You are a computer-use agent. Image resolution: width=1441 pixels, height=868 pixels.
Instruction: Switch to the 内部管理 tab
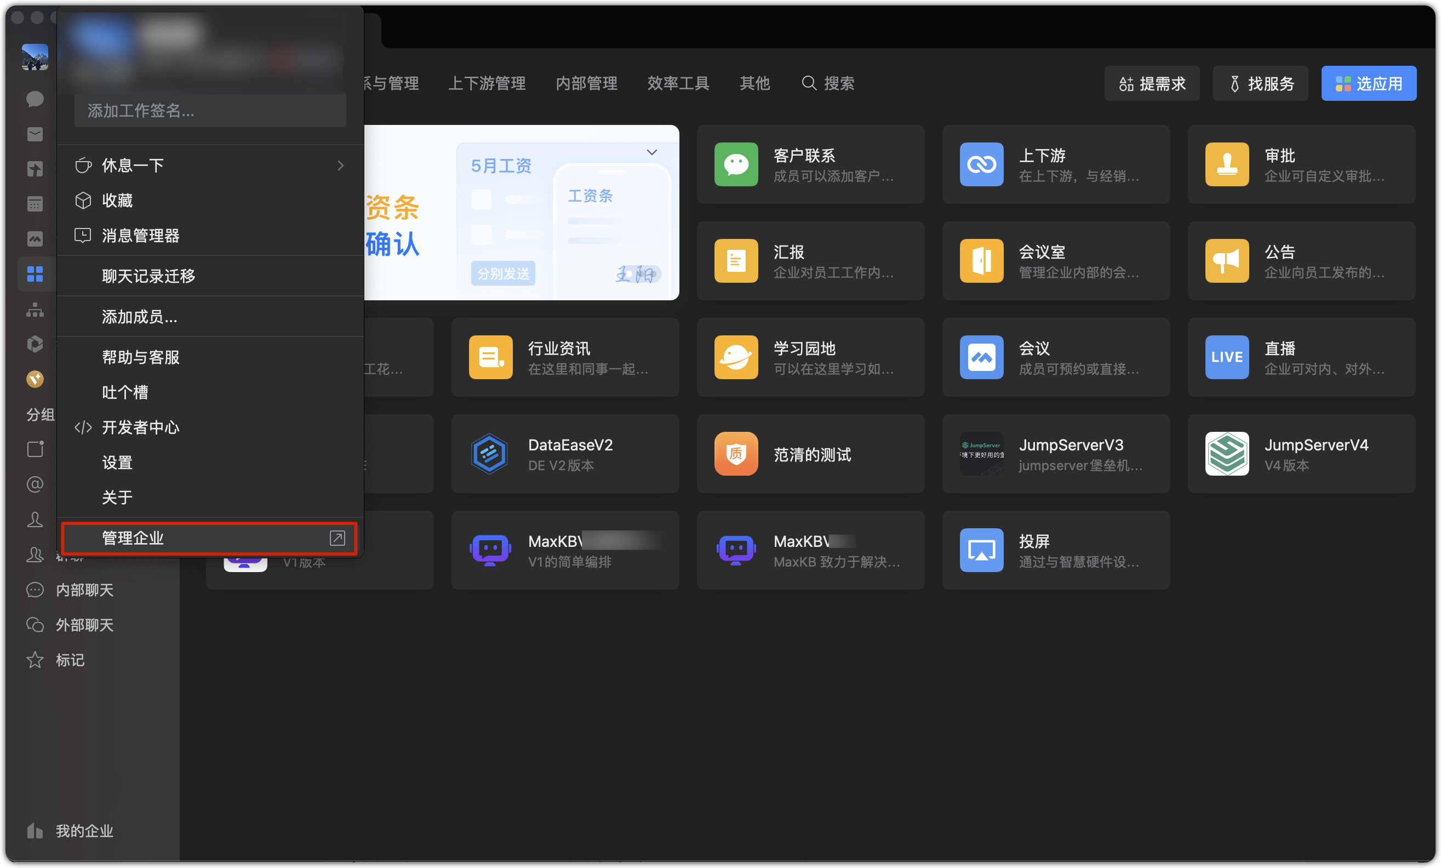(586, 83)
